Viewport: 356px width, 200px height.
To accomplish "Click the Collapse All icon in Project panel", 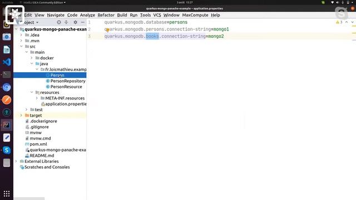I will pos(66,22).
